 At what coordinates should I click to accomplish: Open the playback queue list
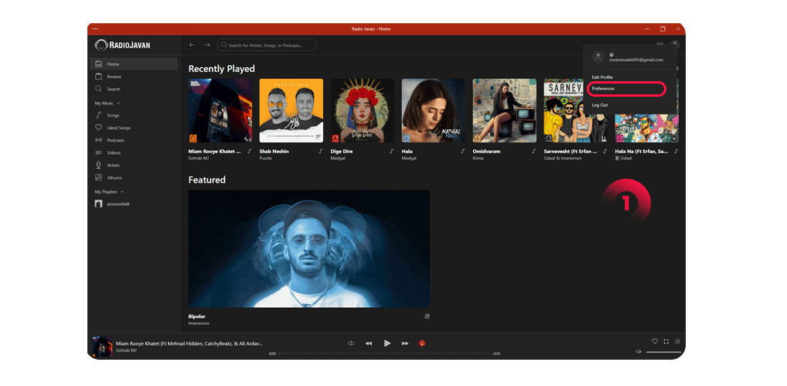(677, 341)
